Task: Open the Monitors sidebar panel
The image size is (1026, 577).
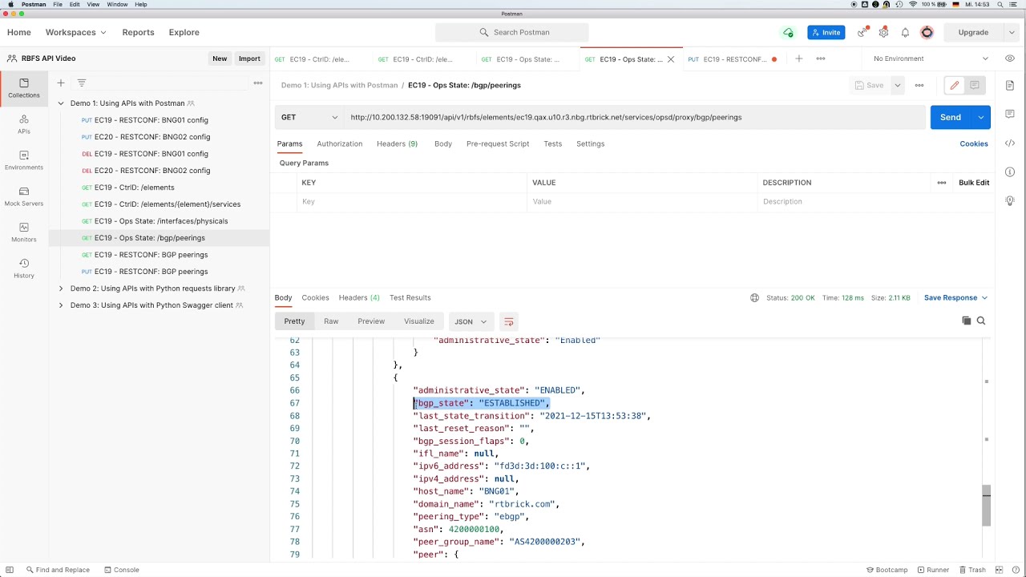Action: [23, 232]
